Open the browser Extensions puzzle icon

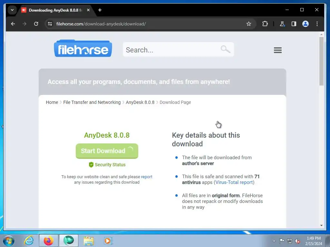(x=265, y=24)
